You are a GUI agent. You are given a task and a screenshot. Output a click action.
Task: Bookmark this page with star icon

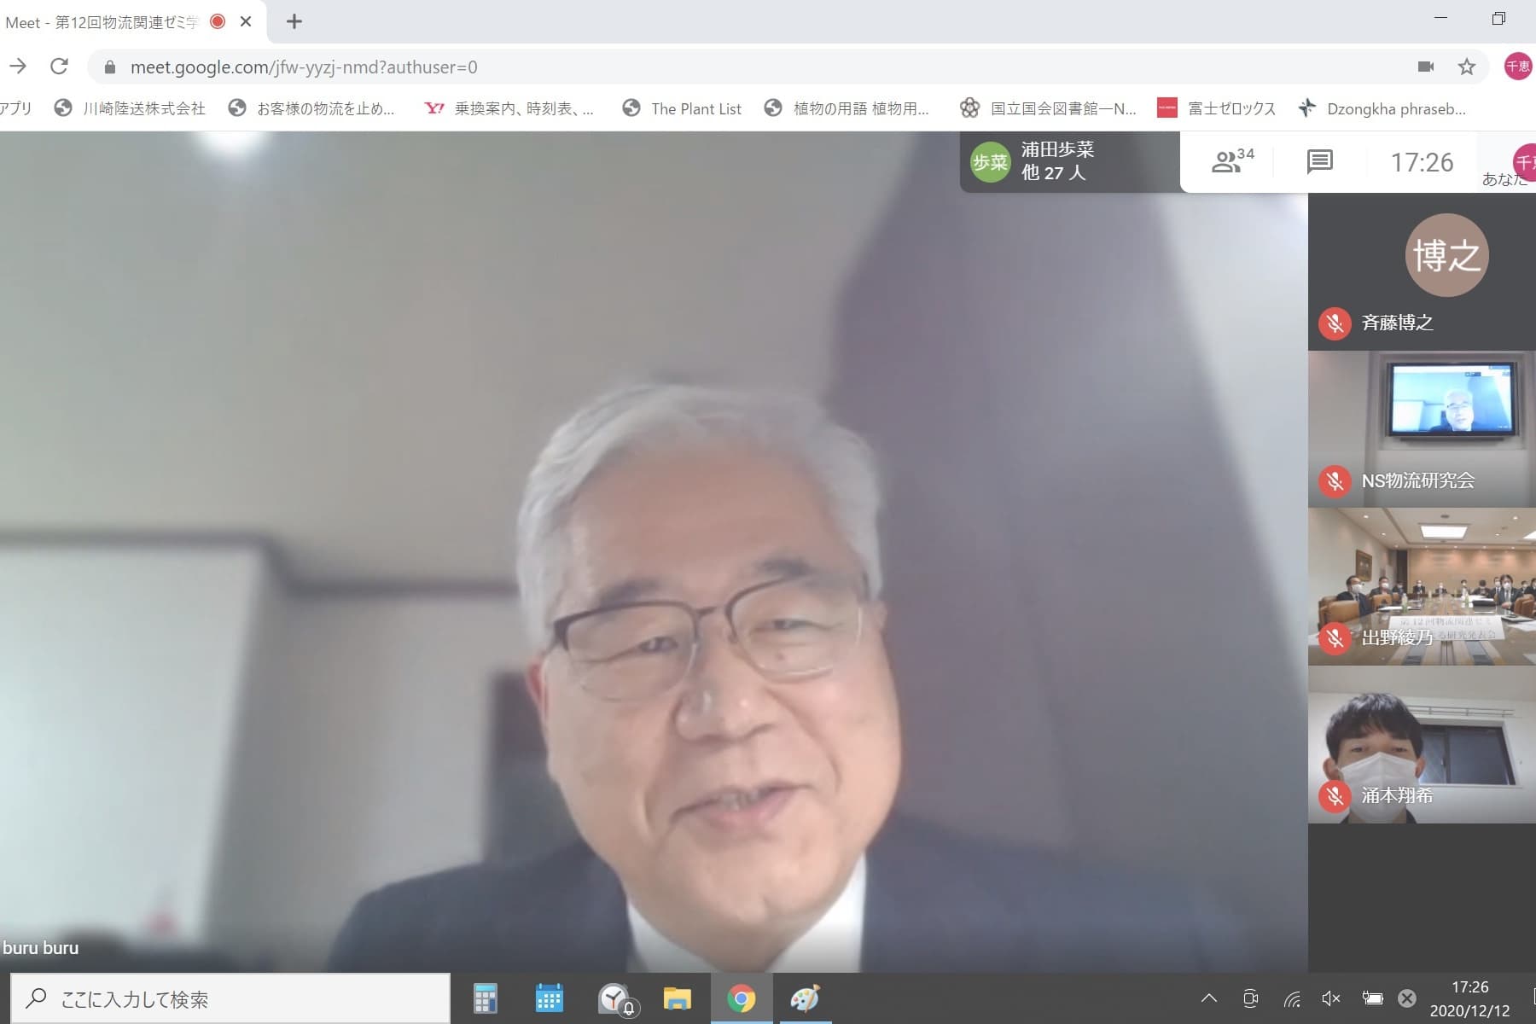click(x=1466, y=67)
